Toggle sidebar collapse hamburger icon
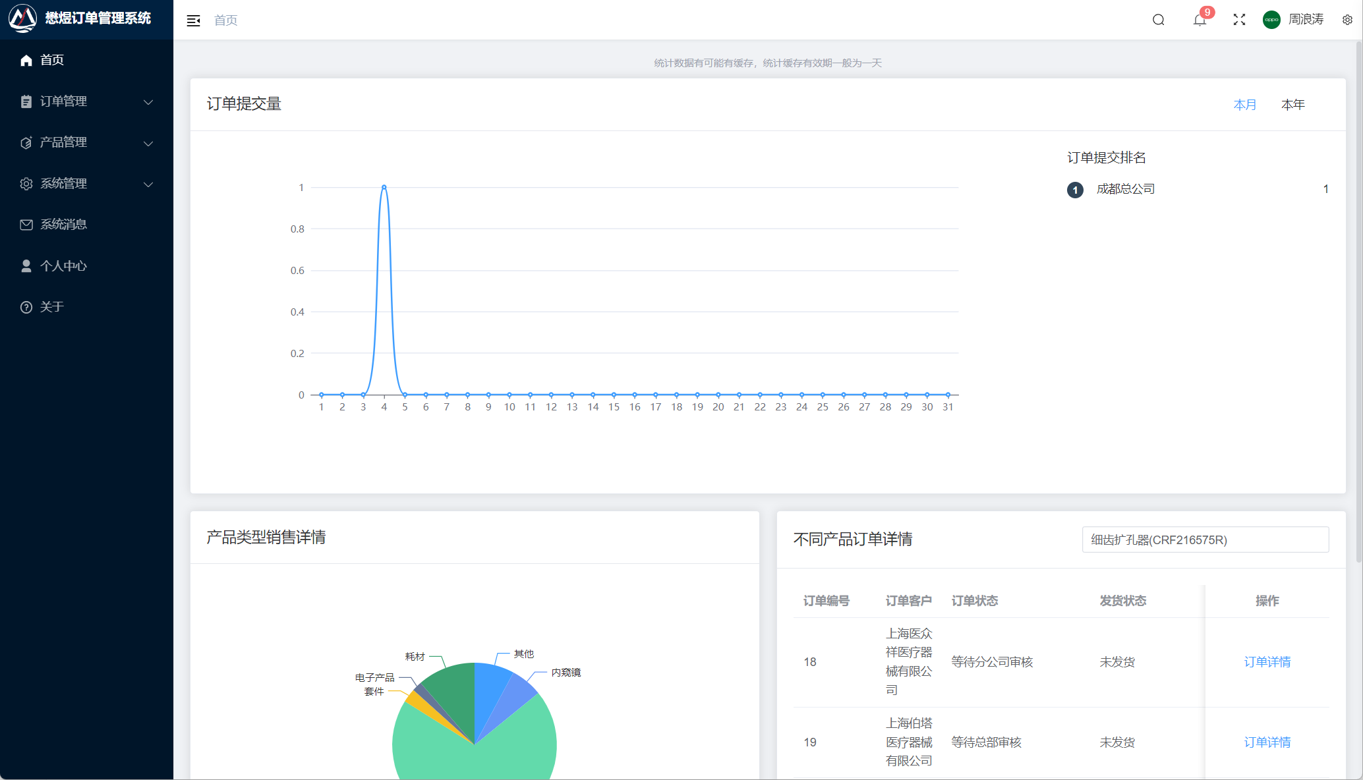The width and height of the screenshot is (1363, 780). point(193,20)
